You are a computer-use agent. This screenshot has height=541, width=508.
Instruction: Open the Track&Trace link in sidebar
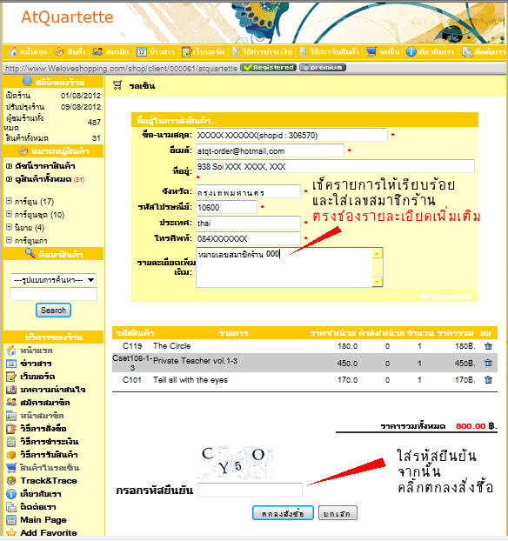(49, 481)
